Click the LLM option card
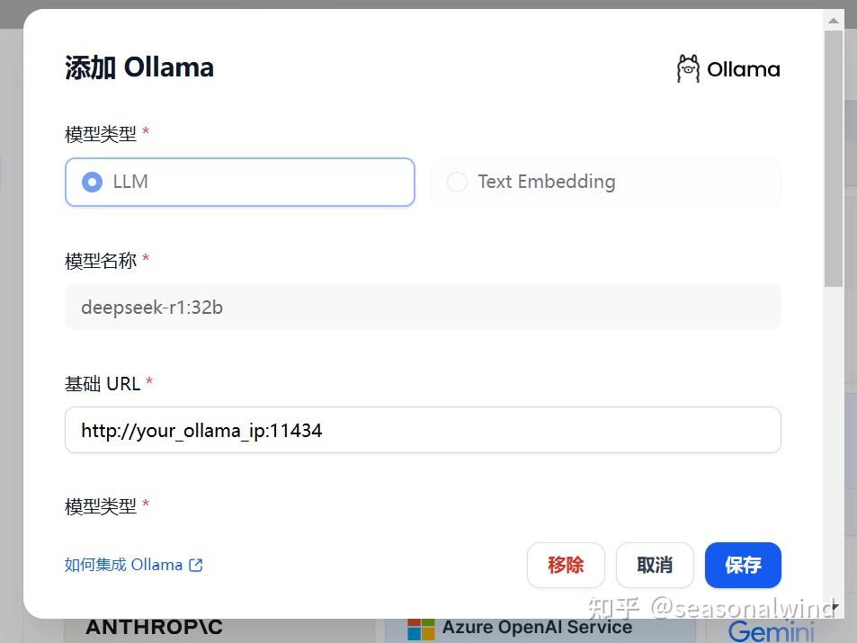 239,182
